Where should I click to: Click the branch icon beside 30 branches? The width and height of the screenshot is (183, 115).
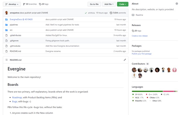point(24,4)
